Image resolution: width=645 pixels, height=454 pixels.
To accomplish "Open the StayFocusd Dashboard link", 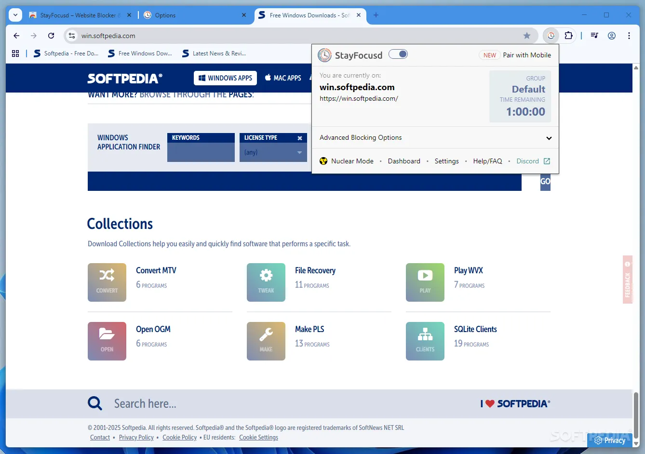I will coord(404,161).
